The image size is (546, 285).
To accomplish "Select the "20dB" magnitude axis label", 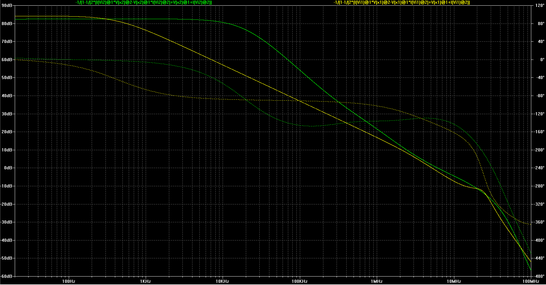I will coord(7,132).
